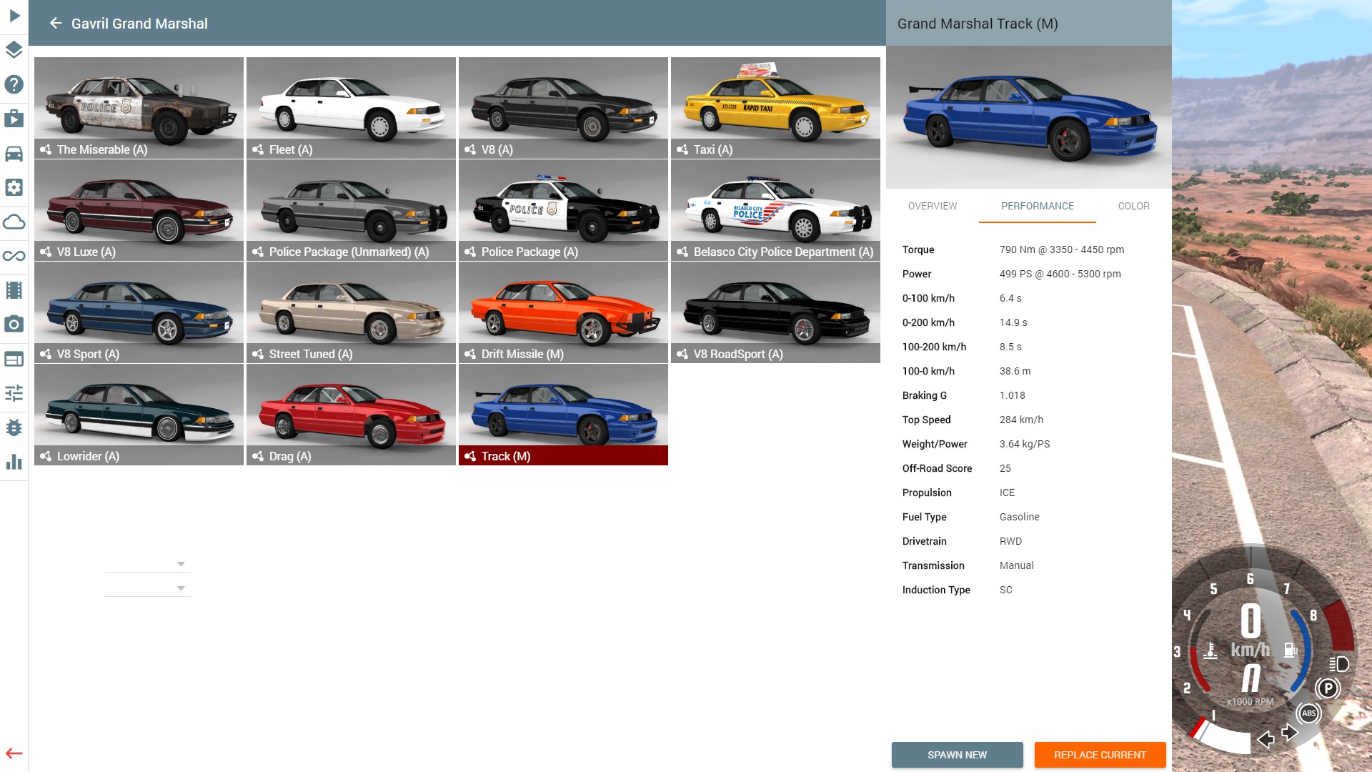The width and height of the screenshot is (1372, 772).
Task: Go back using the Gavril Grand Marshal arrow
Action: [56, 24]
